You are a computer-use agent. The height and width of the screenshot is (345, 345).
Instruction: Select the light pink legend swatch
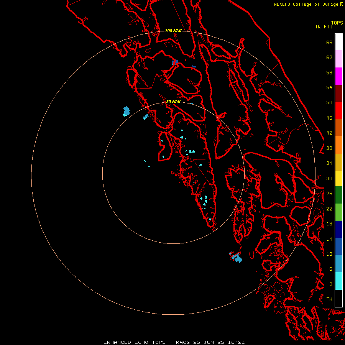coord(338,59)
